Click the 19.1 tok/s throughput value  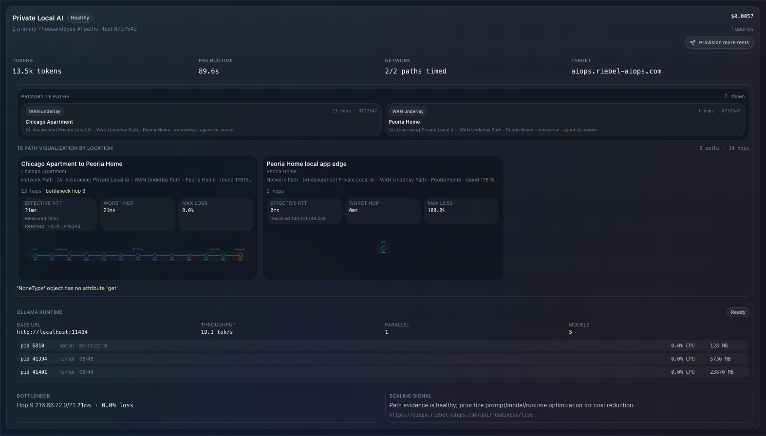[x=217, y=332]
